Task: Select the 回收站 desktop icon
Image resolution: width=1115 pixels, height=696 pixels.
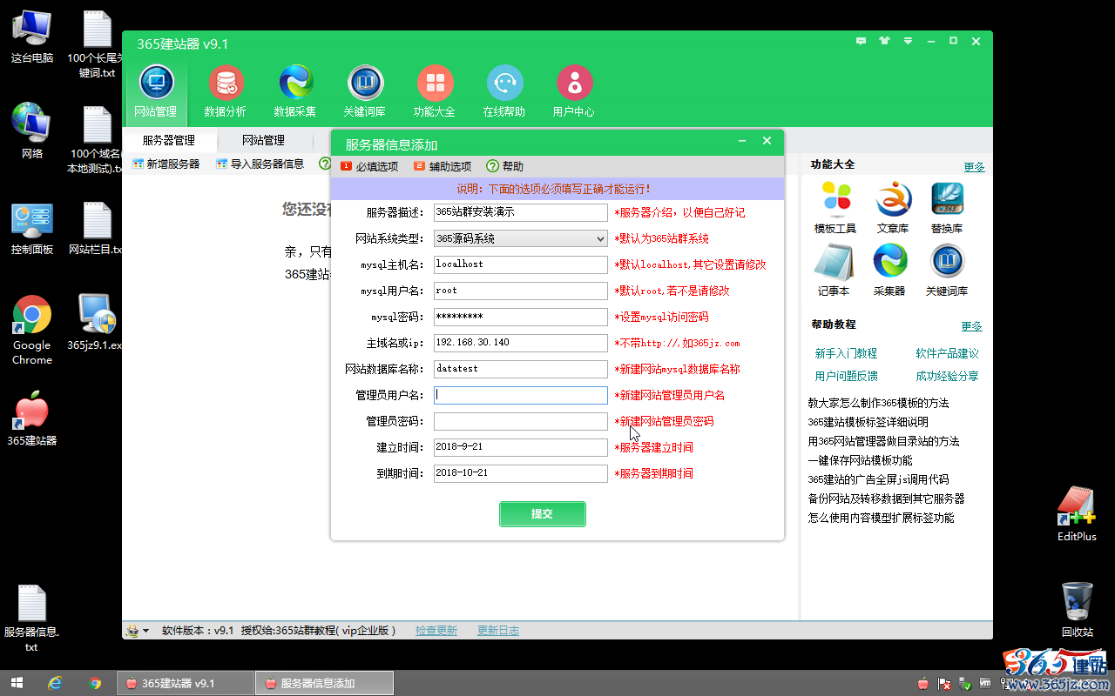Action: pos(1078,609)
